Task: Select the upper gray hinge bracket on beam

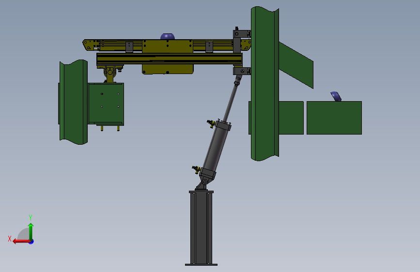Action: point(242,34)
